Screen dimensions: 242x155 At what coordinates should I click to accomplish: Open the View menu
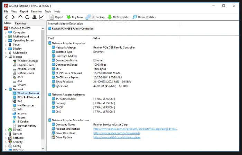click(x=14, y=11)
